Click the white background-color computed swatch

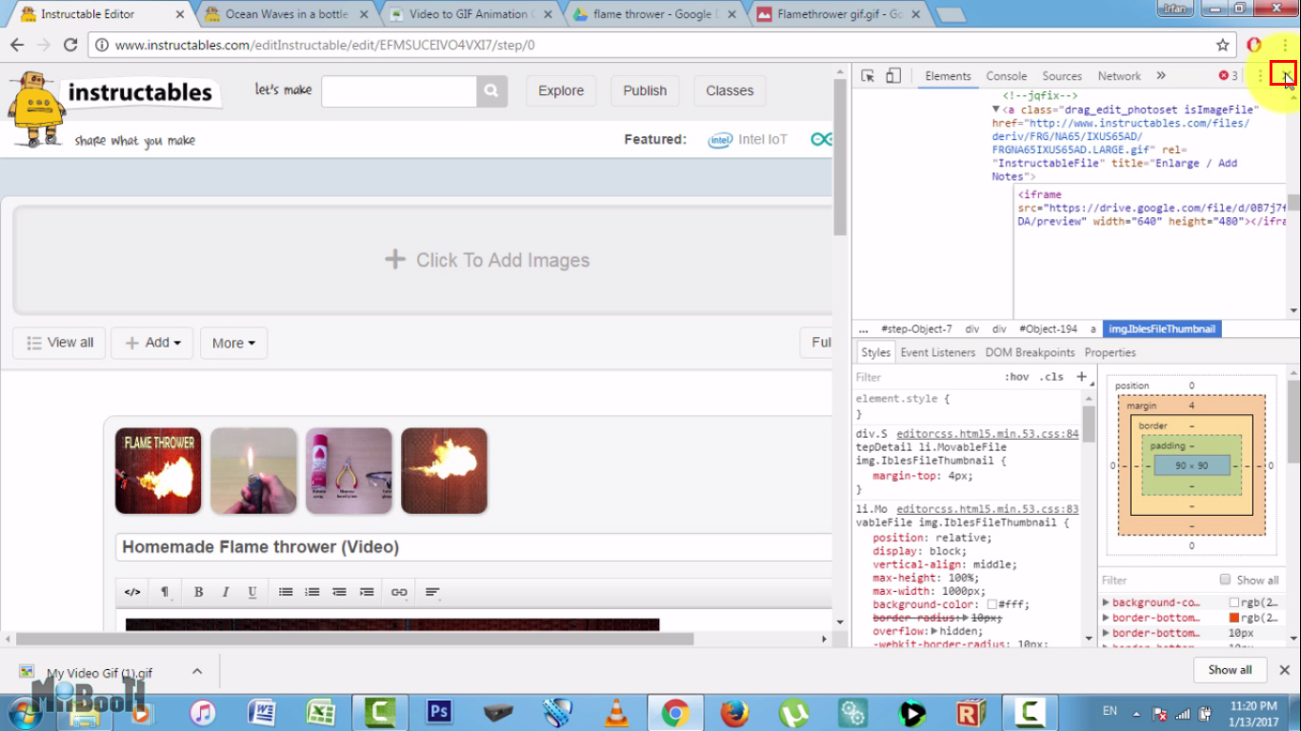(x=1233, y=603)
